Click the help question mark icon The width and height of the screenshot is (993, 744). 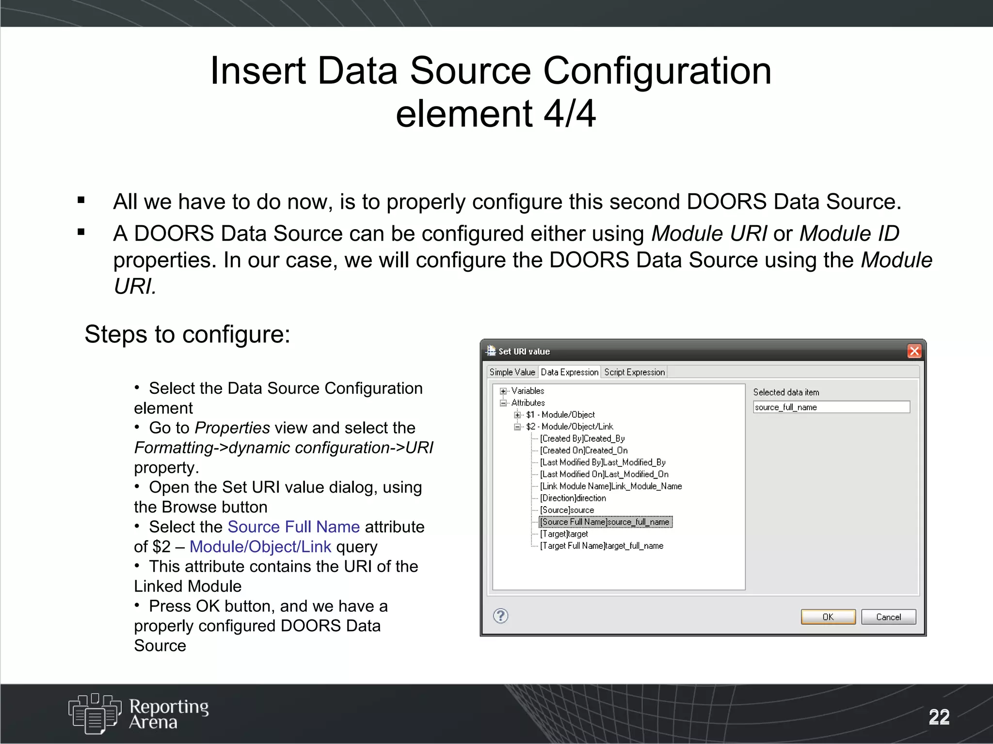click(x=500, y=616)
